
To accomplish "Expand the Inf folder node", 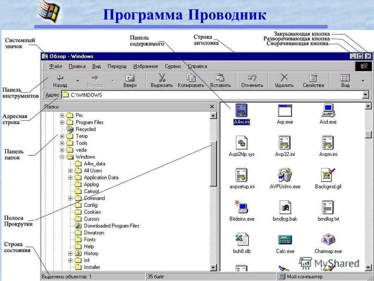I will (70, 260).
